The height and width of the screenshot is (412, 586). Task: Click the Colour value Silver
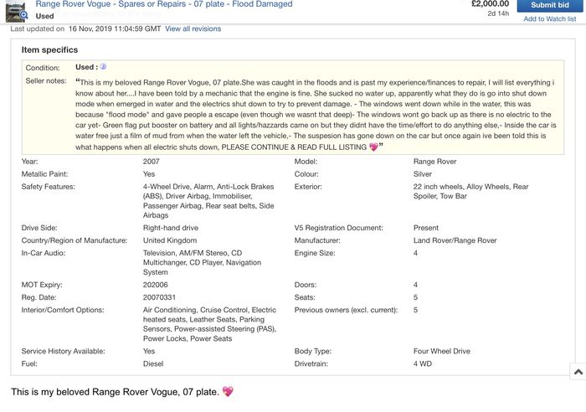422,174
